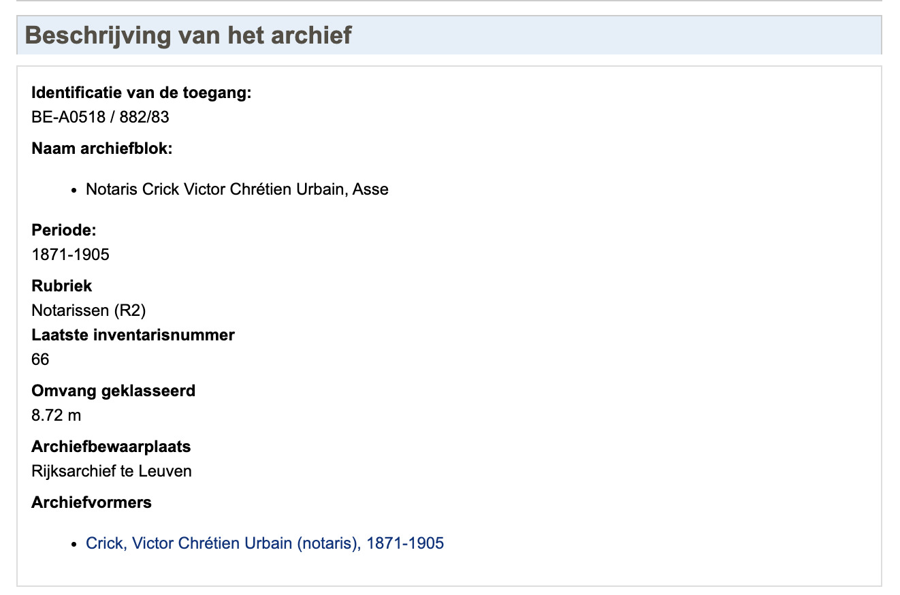Click the Laatste inventarisnummer value 66

tap(40, 359)
